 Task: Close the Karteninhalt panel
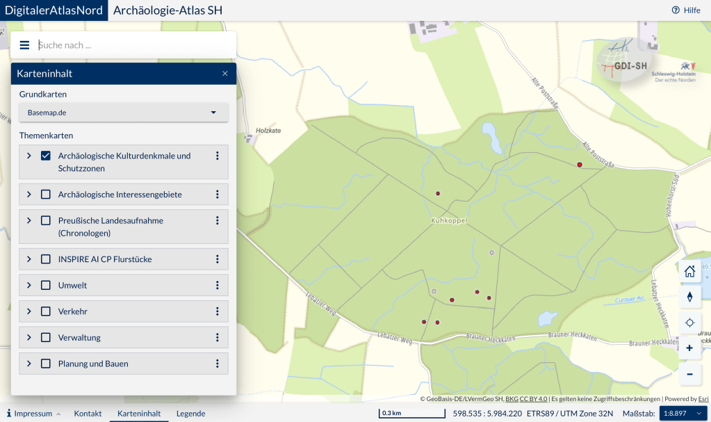(x=225, y=74)
